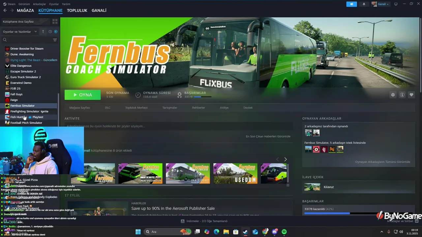Image resolution: width=422 pixels, height=237 pixels.
Task: Open Ganali account dropdown
Action: [380, 4]
